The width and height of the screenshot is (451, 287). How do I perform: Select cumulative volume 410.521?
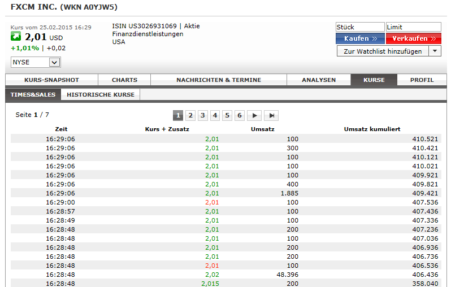425,139
